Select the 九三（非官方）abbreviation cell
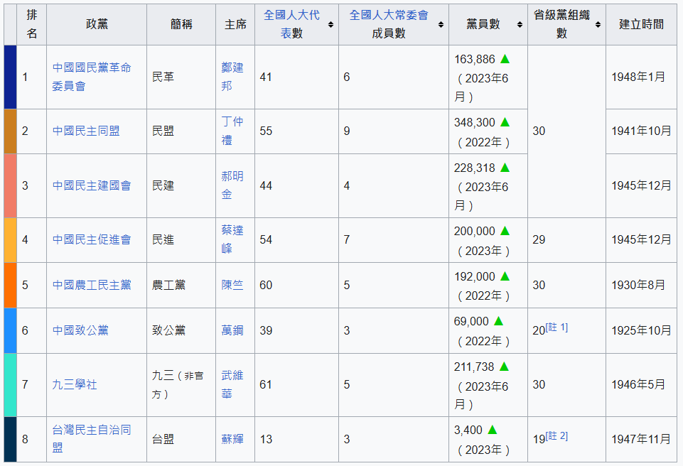Image resolution: width=683 pixels, height=466 pixels. click(181, 385)
